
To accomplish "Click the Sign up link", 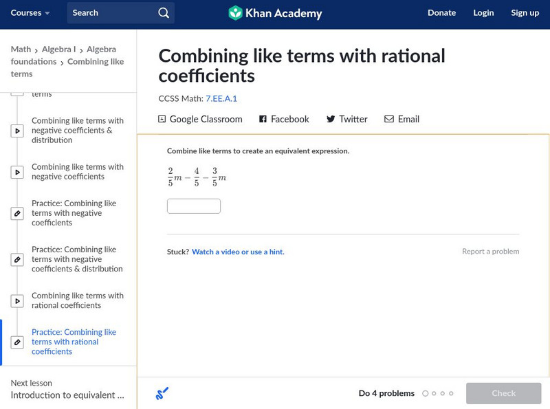I will click(525, 13).
